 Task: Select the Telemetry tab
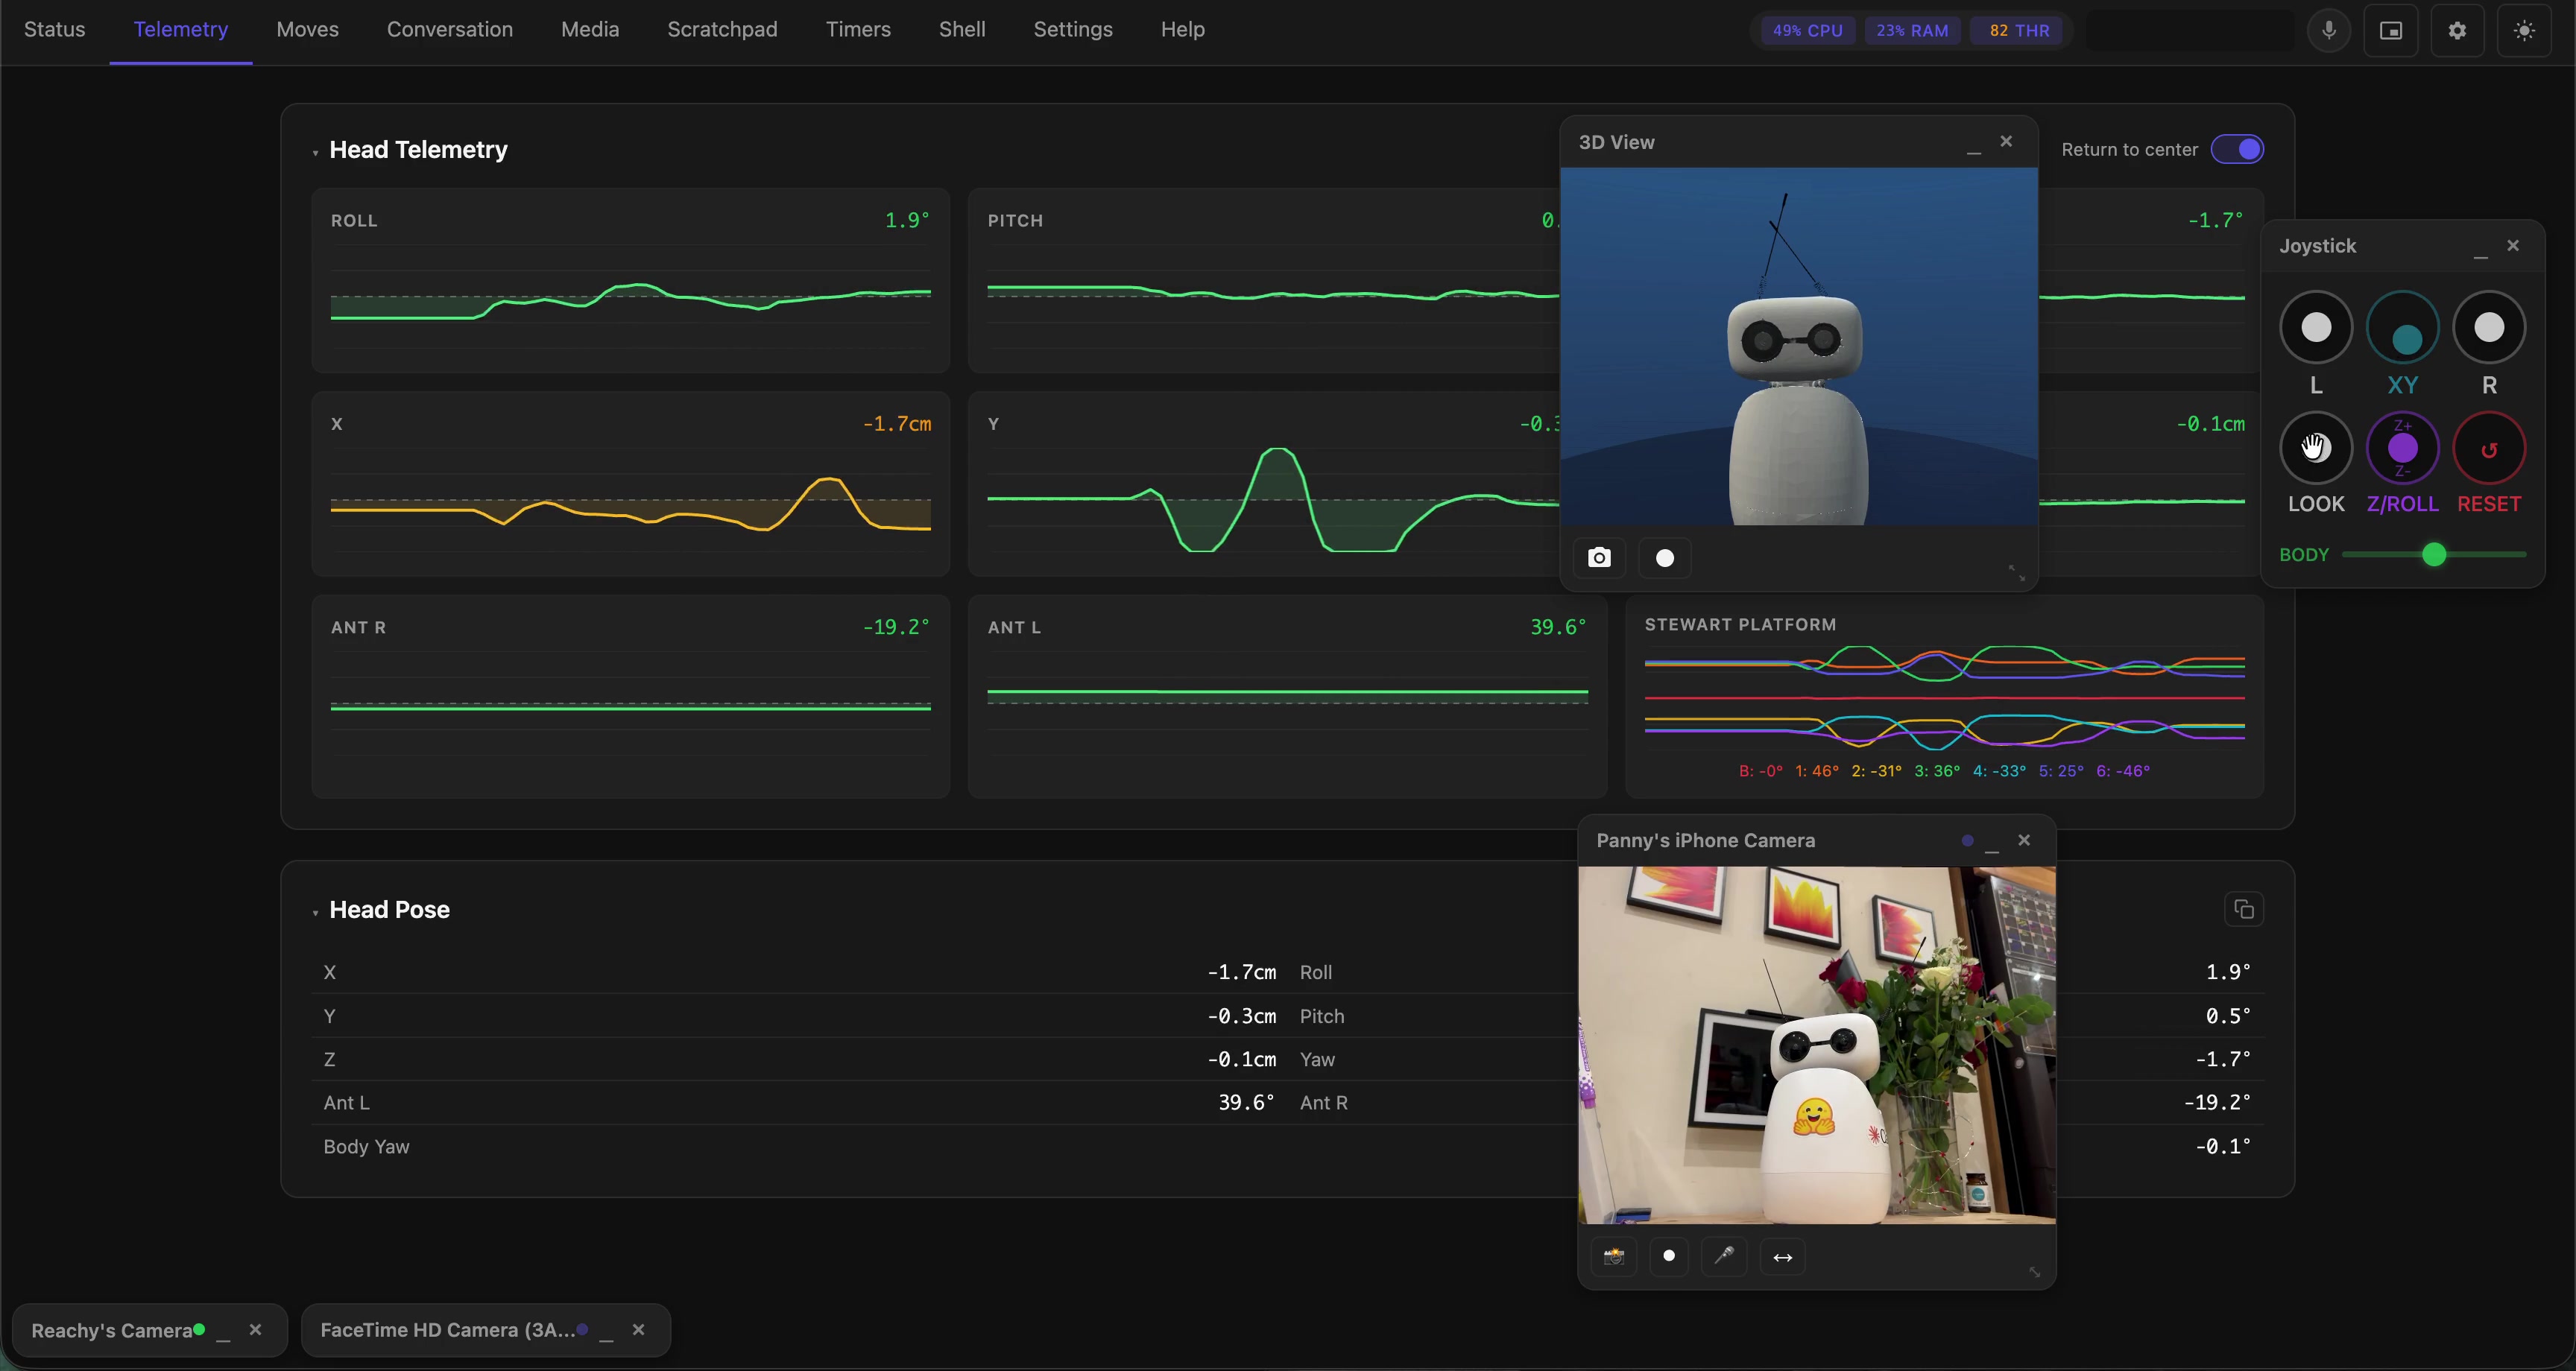tap(181, 29)
